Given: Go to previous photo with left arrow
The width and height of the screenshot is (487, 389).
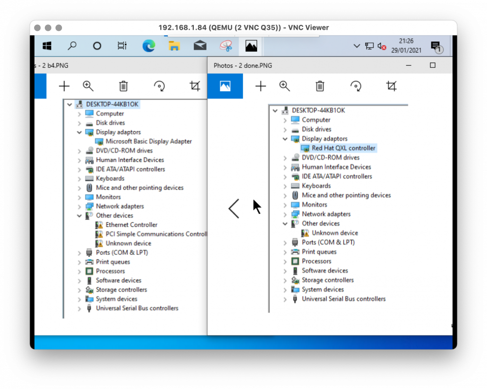Looking at the screenshot, I should (x=234, y=209).
